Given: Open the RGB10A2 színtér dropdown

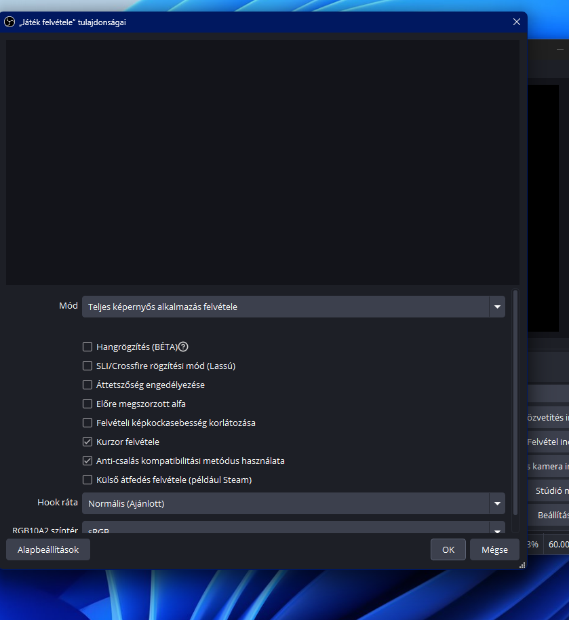Looking at the screenshot, I should (293, 529).
